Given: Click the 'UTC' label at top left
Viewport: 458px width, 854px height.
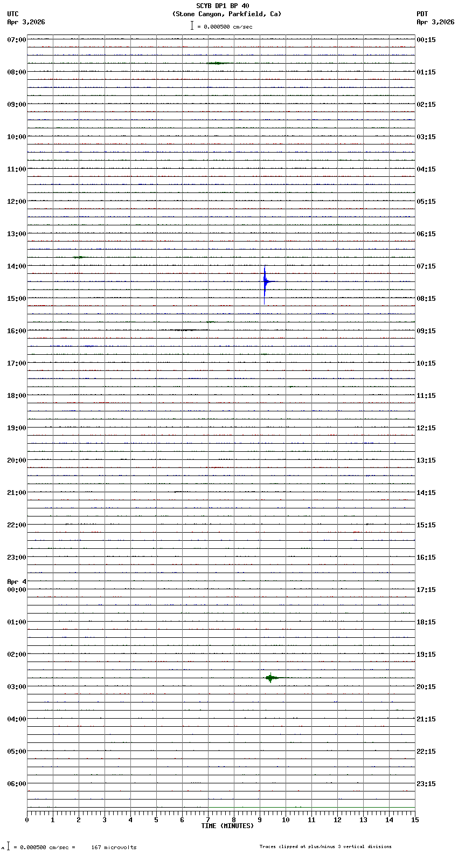Looking at the screenshot, I should coord(13,14).
